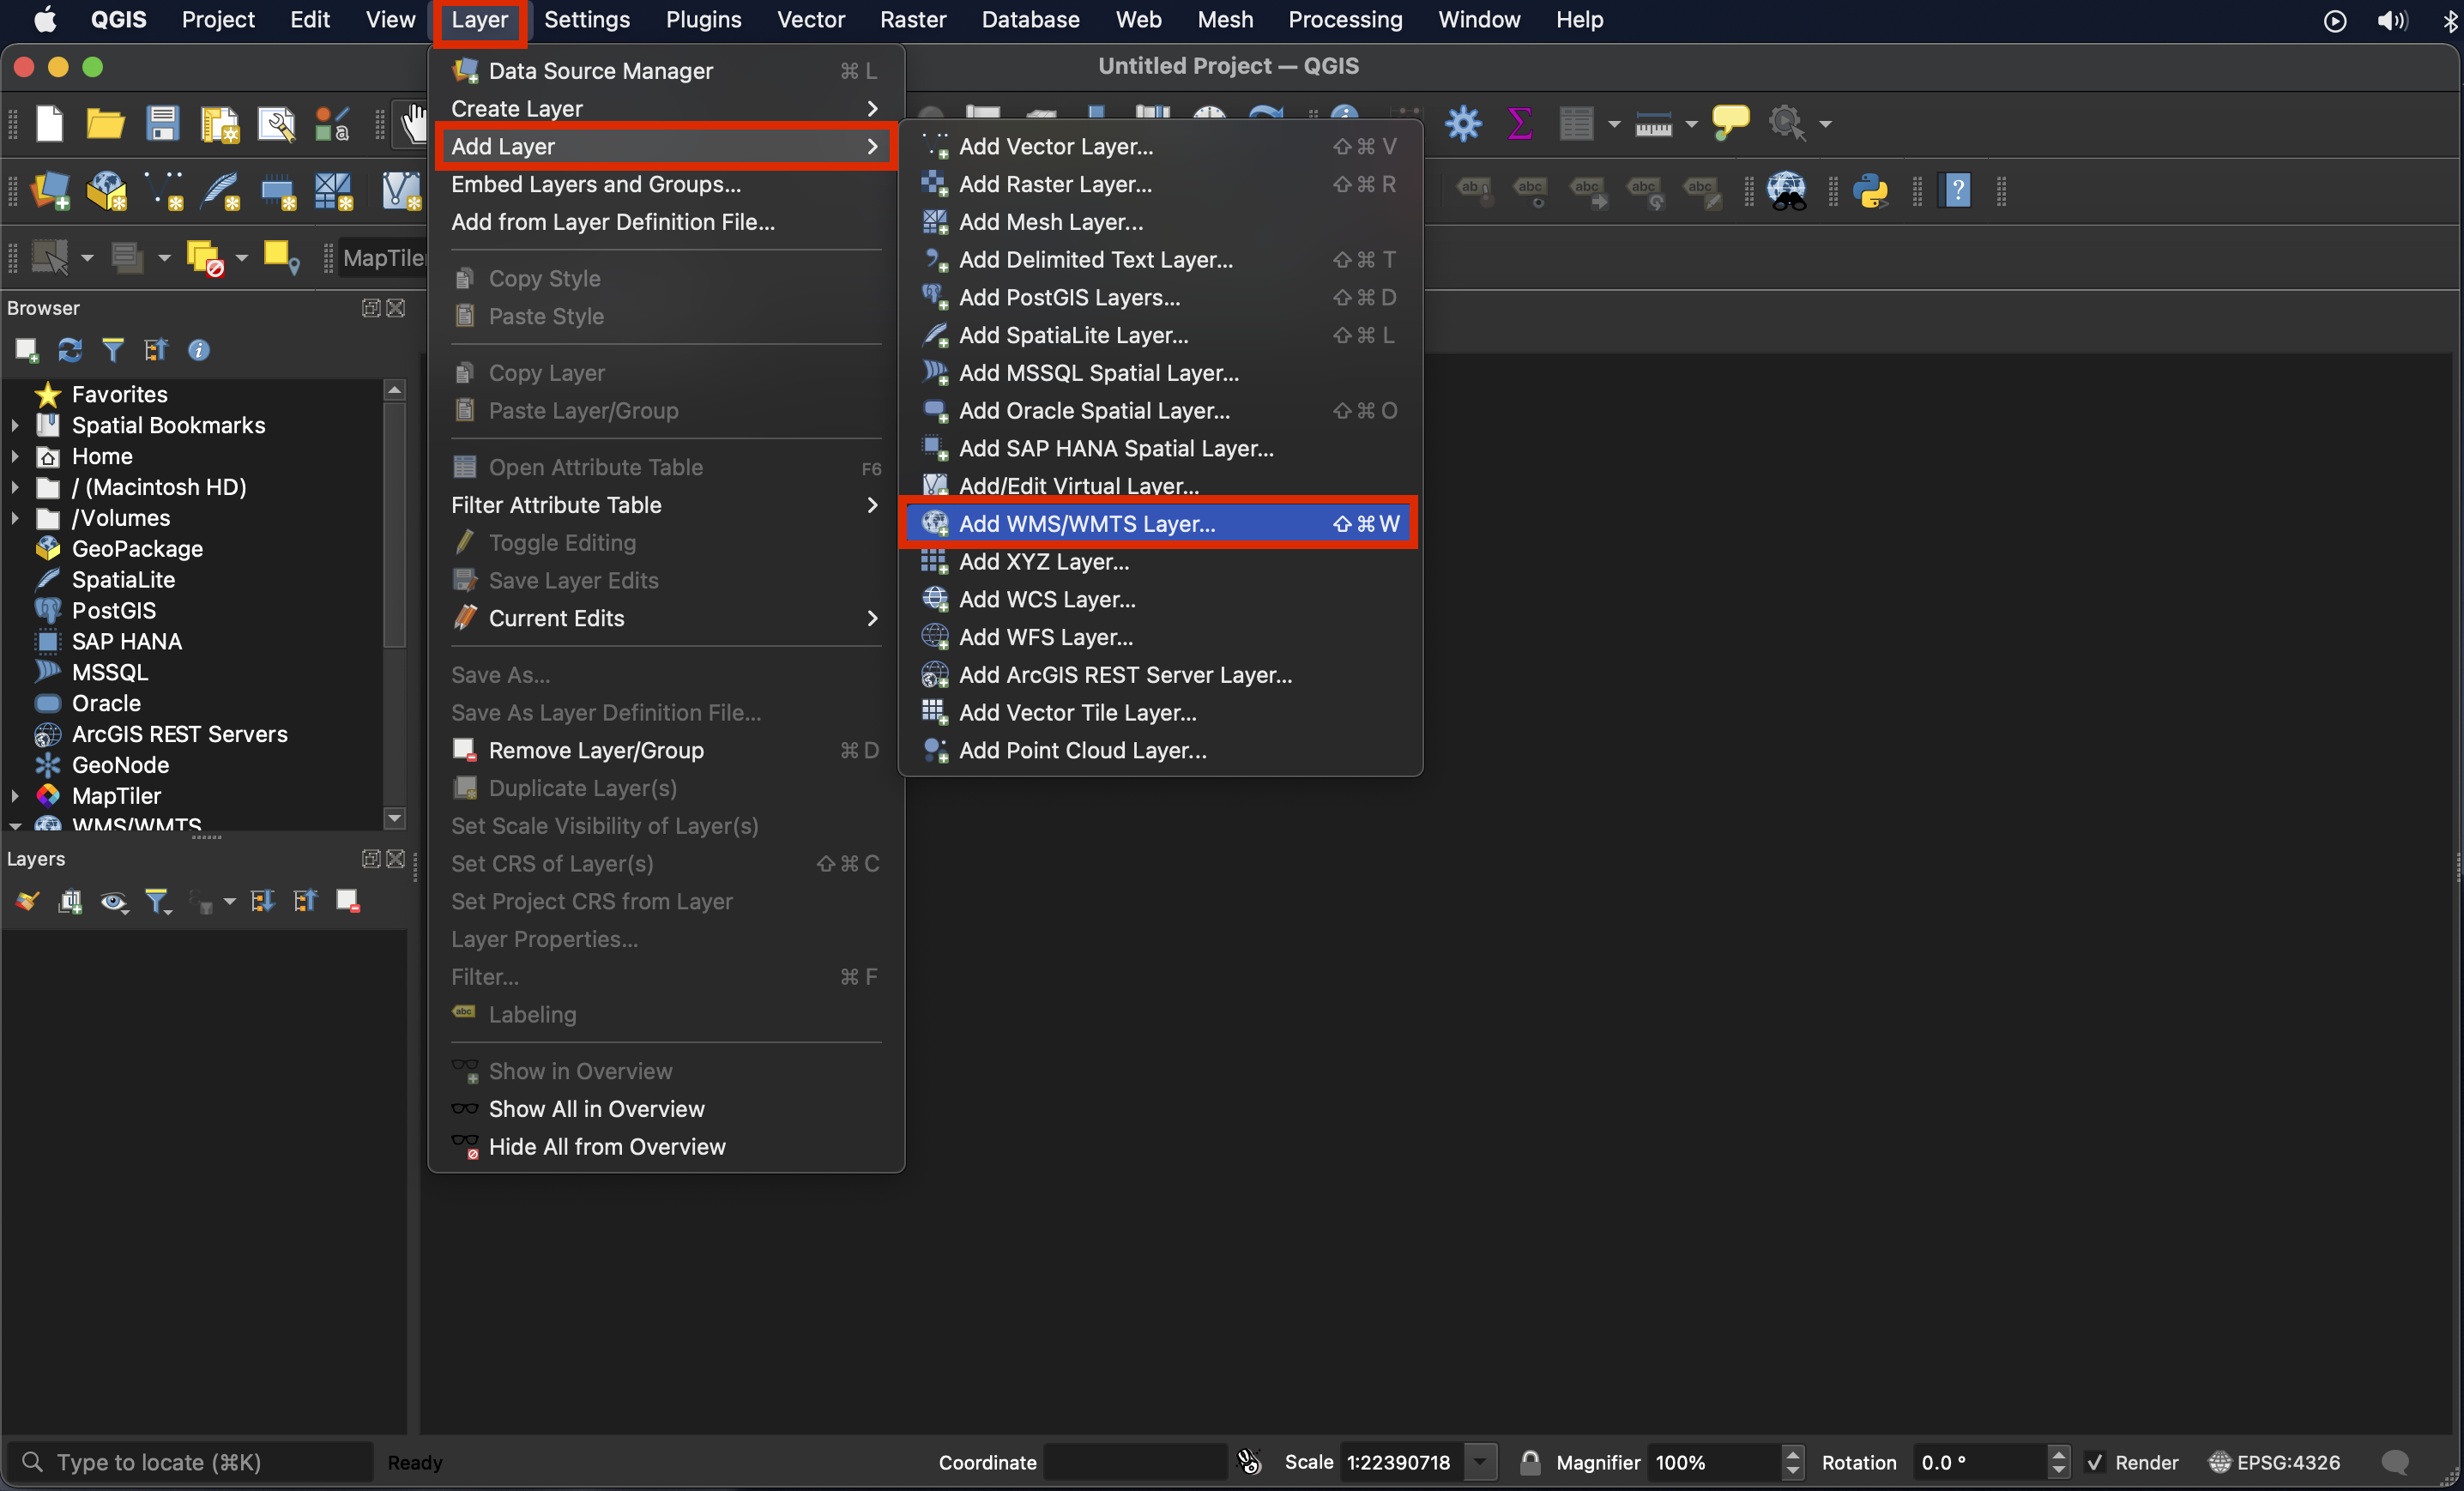2464x1491 pixels.
Task: Open the Scale dropdown arrow
Action: click(1480, 1462)
